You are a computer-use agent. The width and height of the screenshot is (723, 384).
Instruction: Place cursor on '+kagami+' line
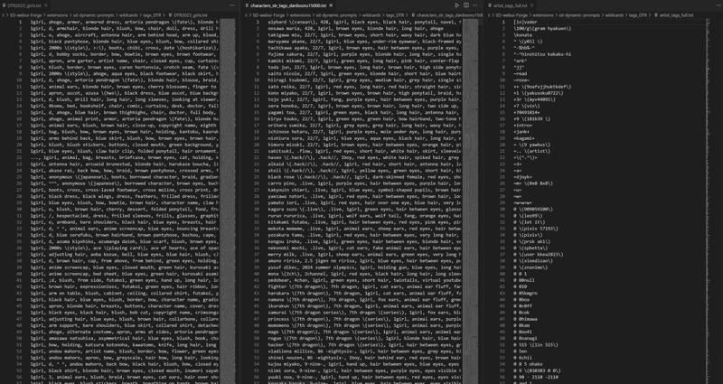(x=525, y=138)
